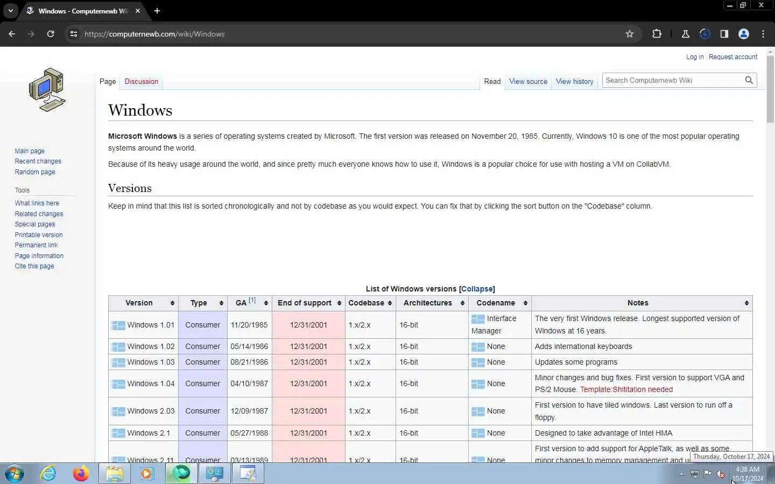Launch Firefox from the taskbar

(x=81, y=474)
